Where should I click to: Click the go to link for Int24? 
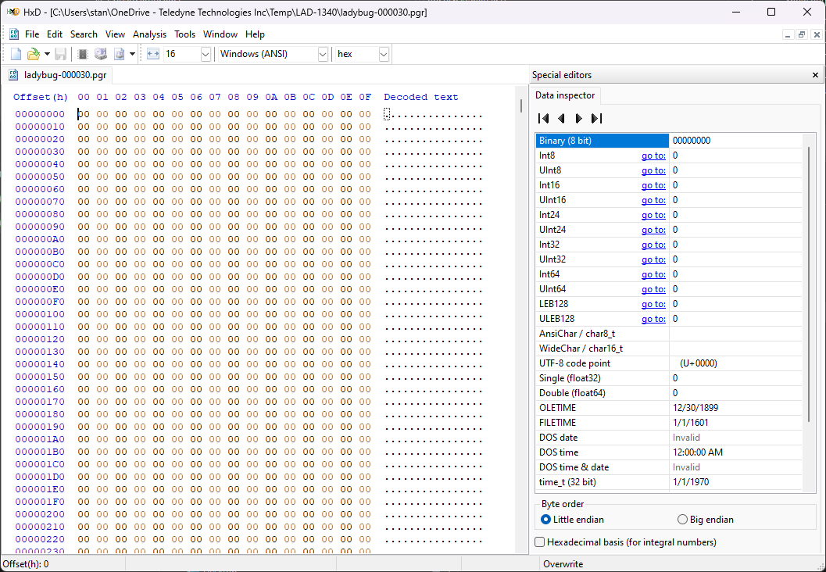[x=653, y=215]
